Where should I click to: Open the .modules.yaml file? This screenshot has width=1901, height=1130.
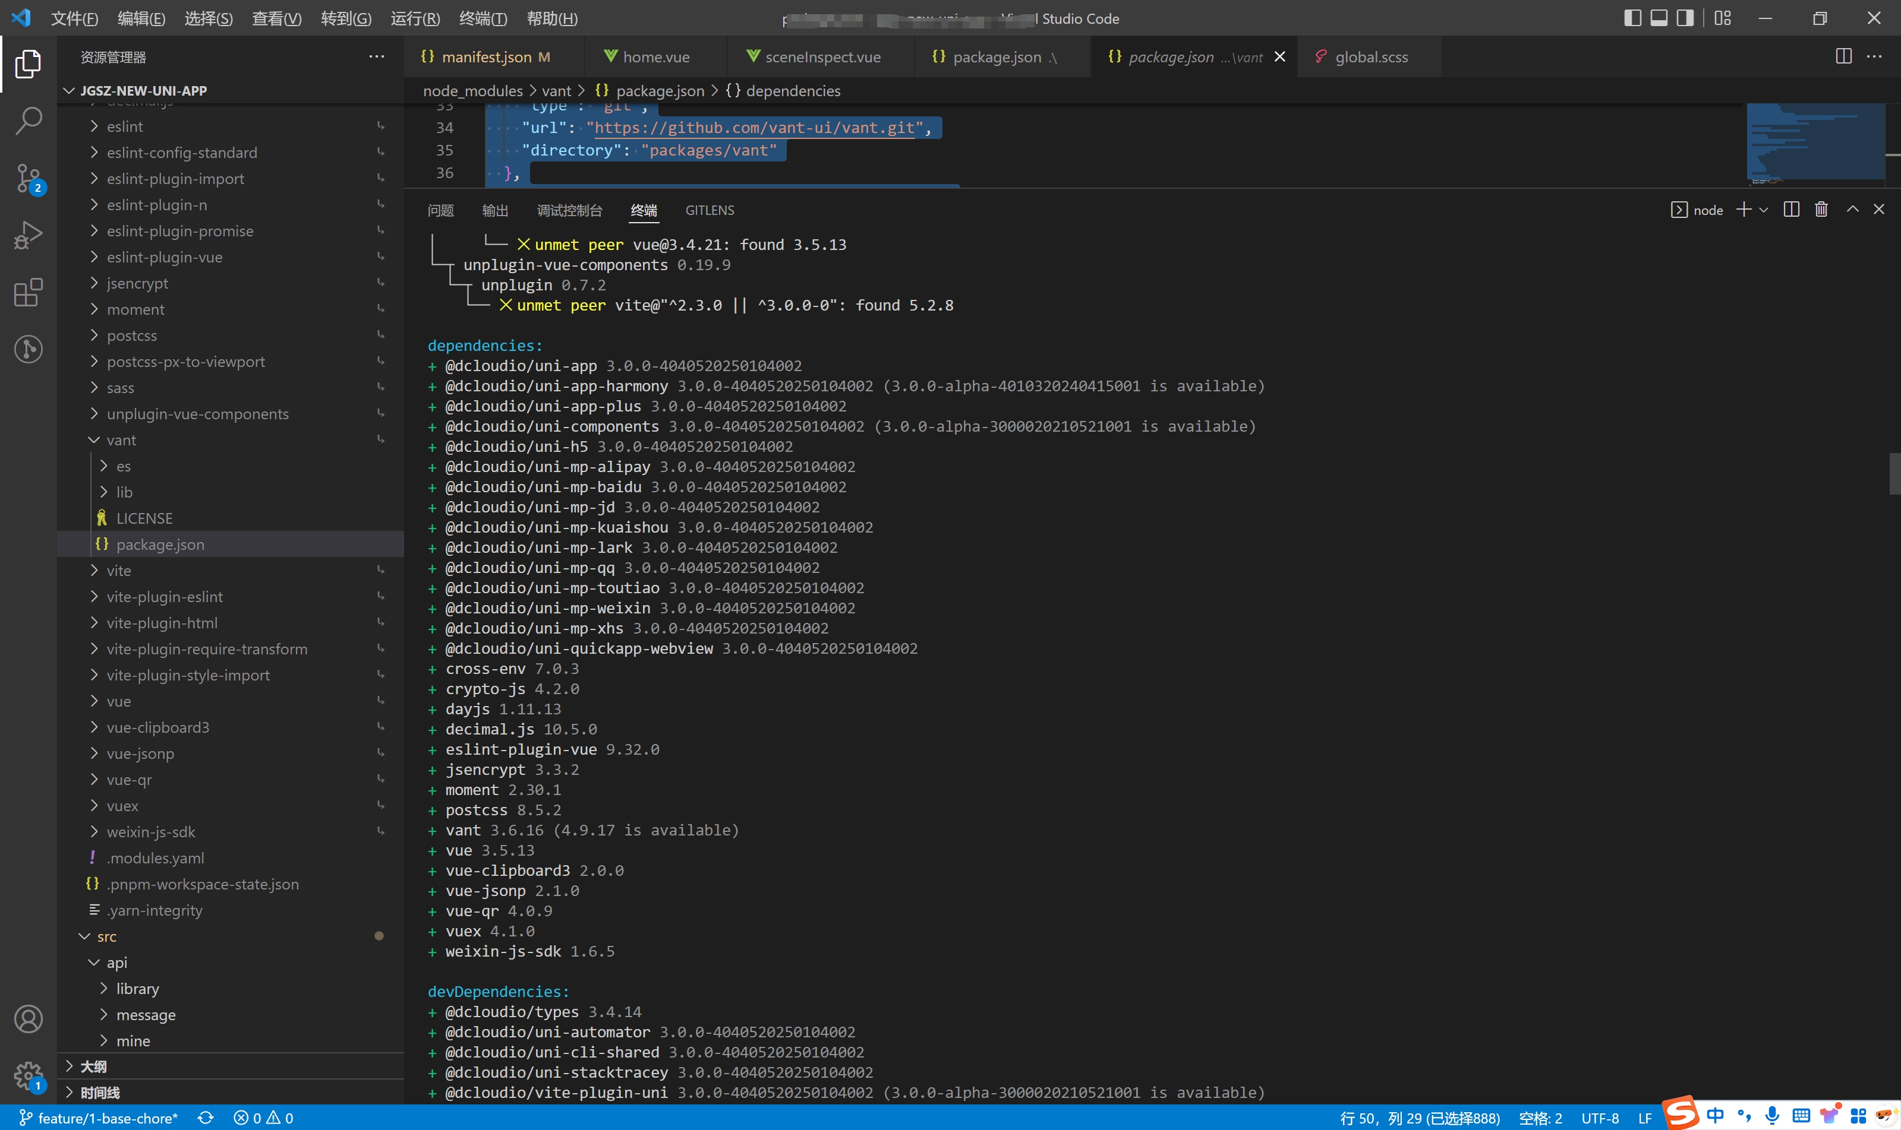click(230, 857)
